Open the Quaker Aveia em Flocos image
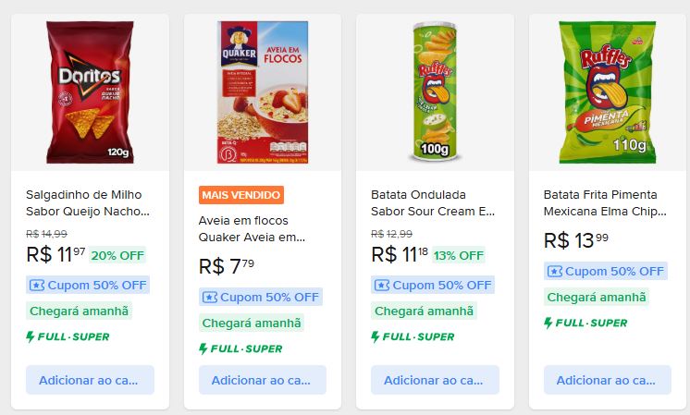The image size is (690, 415). click(263, 92)
